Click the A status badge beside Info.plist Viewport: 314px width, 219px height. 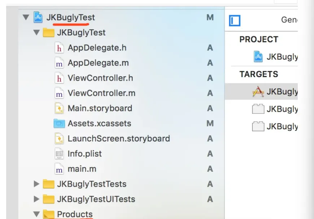tap(210, 154)
